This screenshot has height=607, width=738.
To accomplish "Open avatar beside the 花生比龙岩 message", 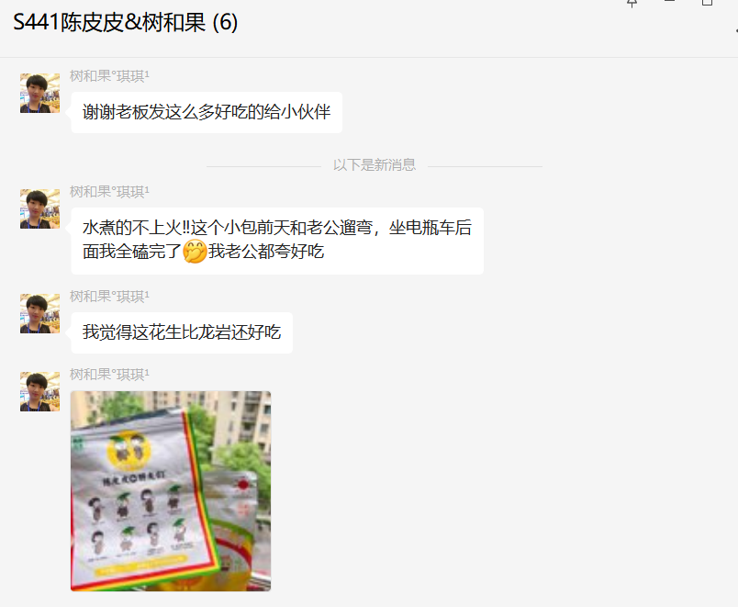I will pos(39,313).
